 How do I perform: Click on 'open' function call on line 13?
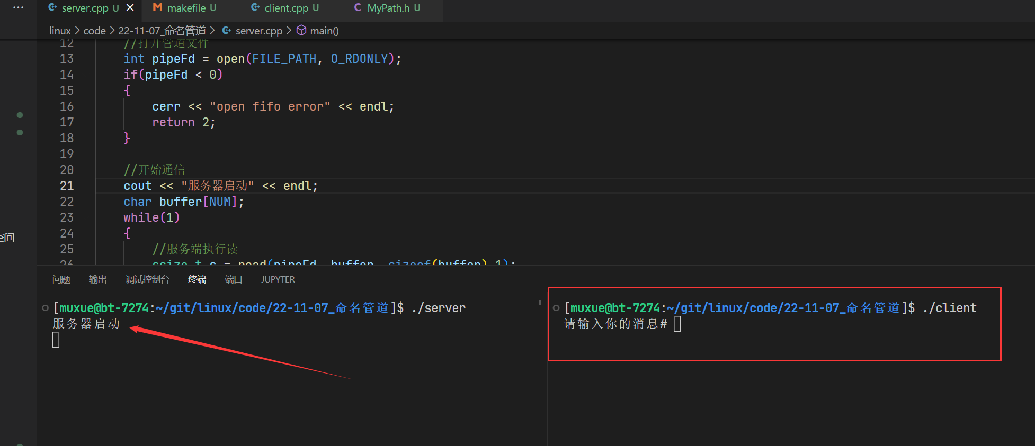click(230, 59)
